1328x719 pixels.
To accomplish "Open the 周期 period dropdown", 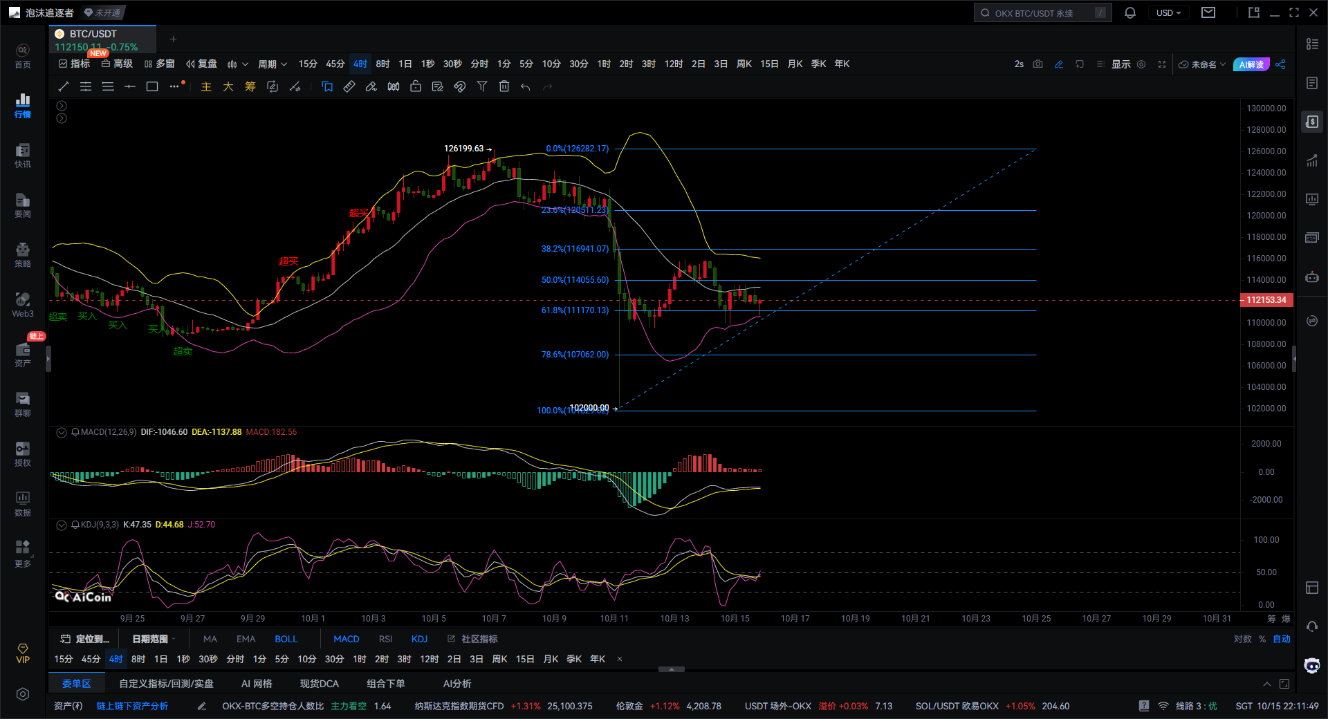I will tap(272, 64).
